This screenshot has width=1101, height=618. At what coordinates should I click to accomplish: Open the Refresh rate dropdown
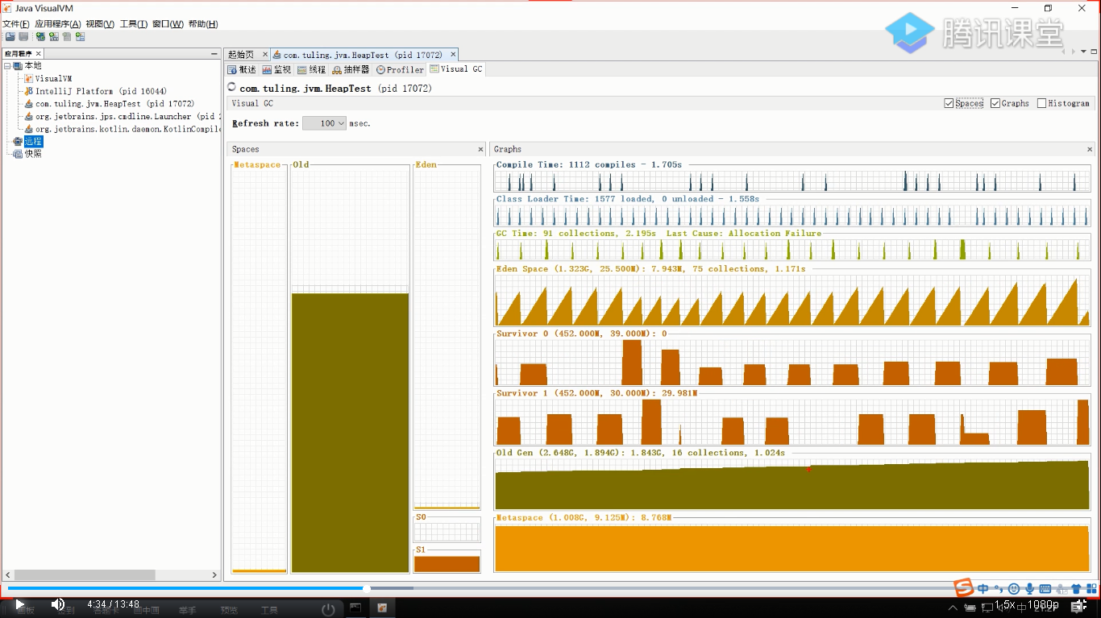click(x=325, y=123)
